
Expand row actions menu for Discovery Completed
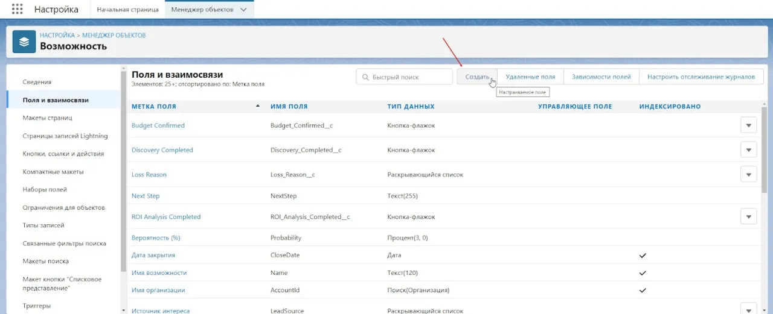point(748,150)
